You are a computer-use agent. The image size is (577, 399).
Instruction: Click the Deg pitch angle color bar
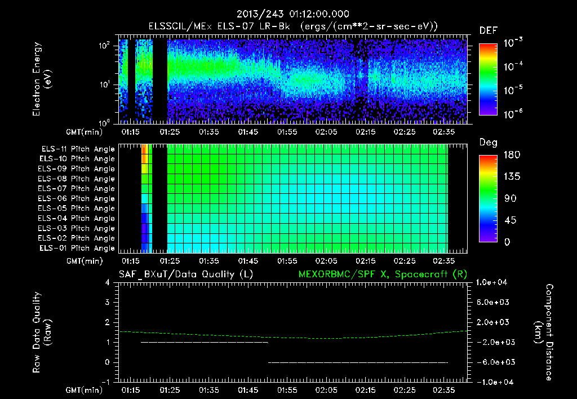coord(488,198)
